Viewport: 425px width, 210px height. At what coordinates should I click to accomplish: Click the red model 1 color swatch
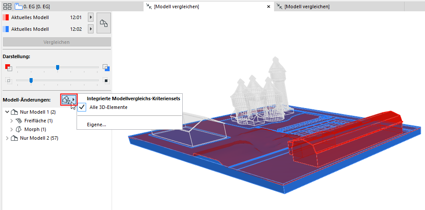6,17
